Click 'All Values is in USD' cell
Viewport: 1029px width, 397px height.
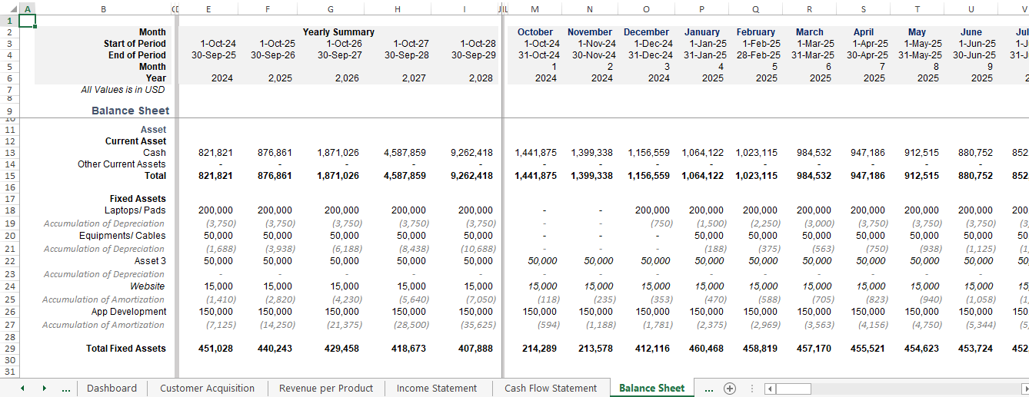[123, 90]
